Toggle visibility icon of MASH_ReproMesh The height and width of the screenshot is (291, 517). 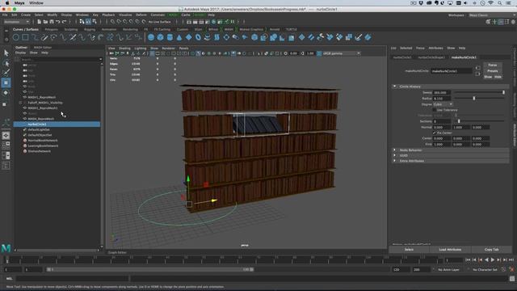[25, 119]
